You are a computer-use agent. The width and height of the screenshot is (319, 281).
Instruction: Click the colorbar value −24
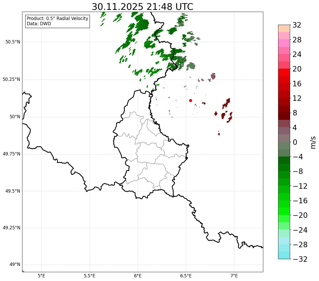(300, 230)
